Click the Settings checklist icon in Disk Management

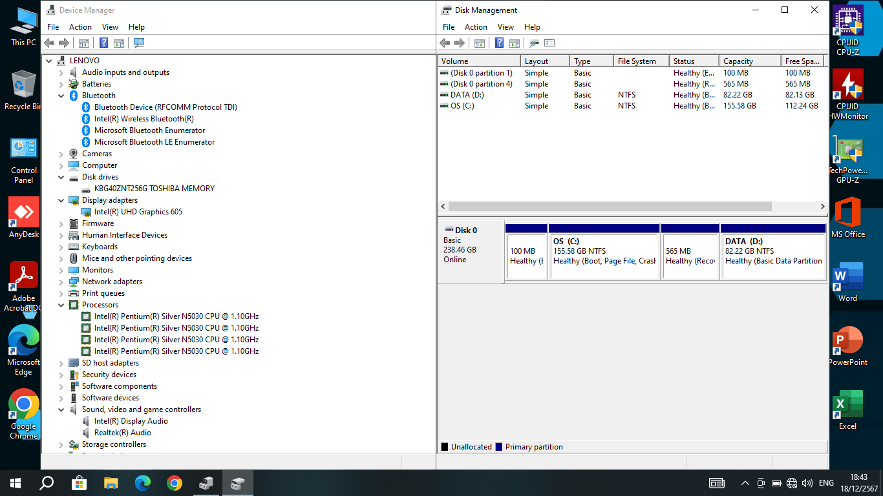pos(549,43)
